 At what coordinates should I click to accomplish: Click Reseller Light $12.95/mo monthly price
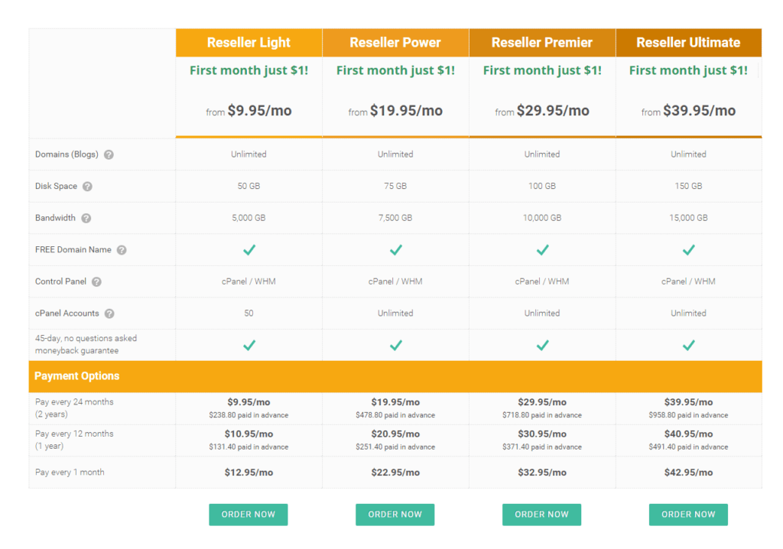pos(249,473)
